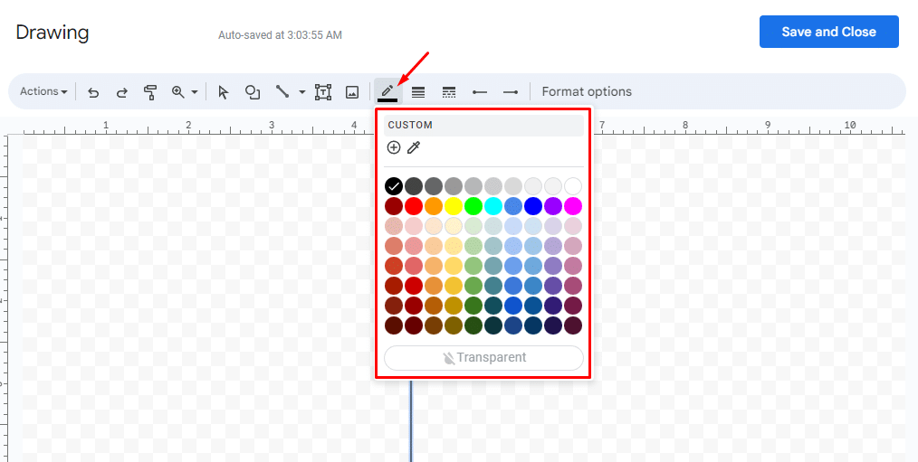Choose the Select arrow cursor tool
The height and width of the screenshot is (462, 918).
(x=224, y=91)
